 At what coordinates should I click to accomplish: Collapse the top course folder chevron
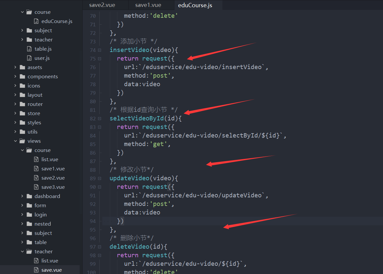tap(22, 12)
